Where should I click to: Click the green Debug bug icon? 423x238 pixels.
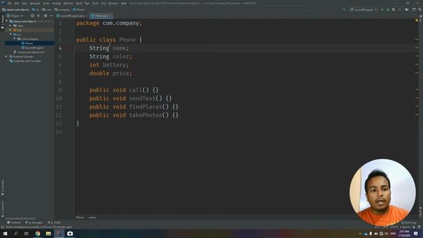click(388, 9)
